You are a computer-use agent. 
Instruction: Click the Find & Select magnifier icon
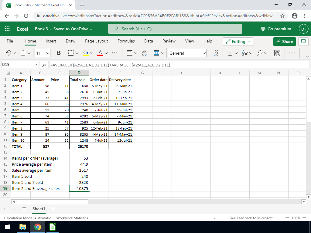pyautogui.click(x=260, y=53)
